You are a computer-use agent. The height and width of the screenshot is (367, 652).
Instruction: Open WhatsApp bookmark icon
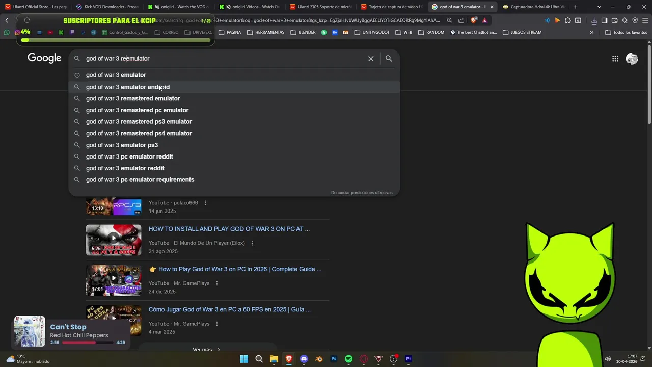7,32
